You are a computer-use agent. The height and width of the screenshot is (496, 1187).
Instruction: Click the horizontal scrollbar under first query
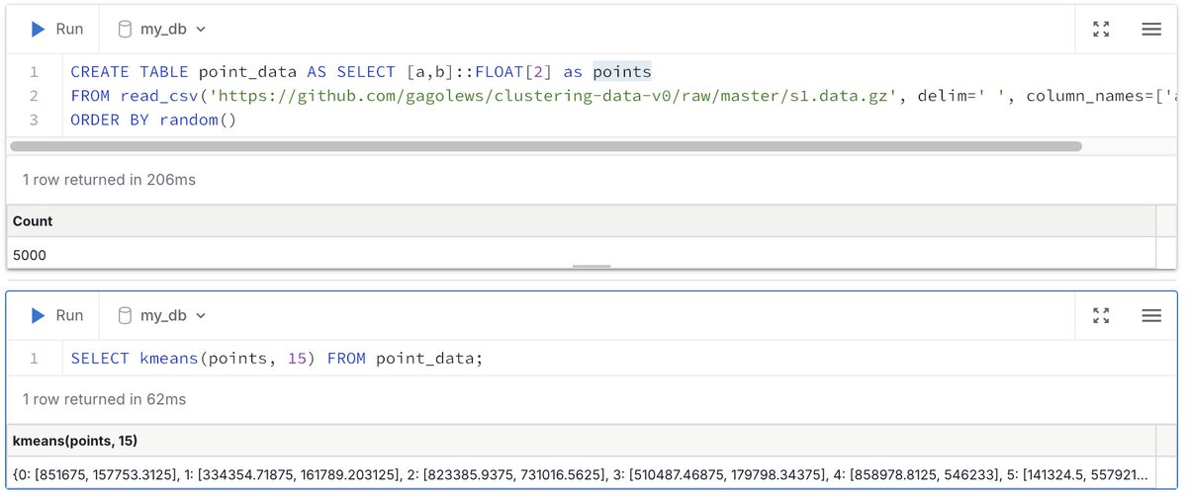click(x=546, y=146)
